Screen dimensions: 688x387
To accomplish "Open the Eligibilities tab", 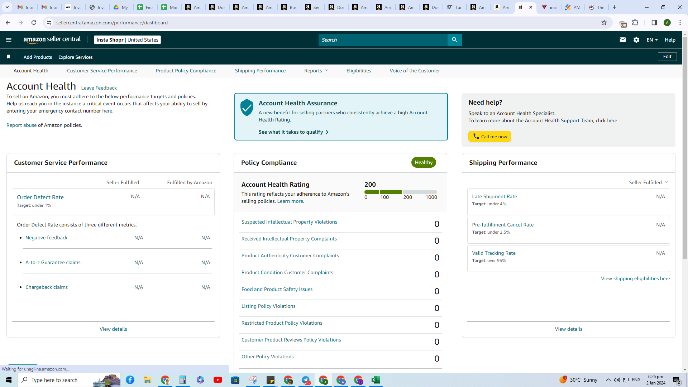I will point(359,71).
